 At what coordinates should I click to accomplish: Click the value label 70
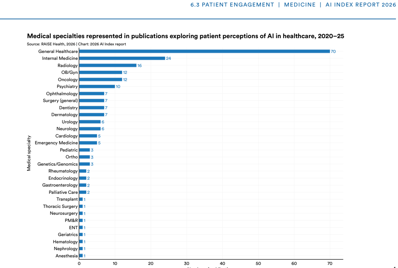pyautogui.click(x=333, y=52)
